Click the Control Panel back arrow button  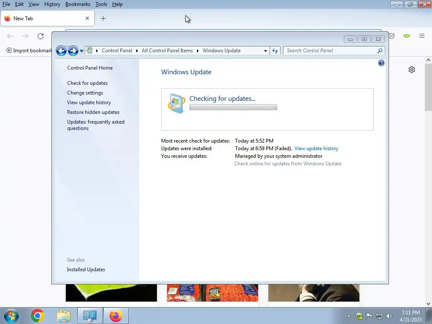point(61,51)
